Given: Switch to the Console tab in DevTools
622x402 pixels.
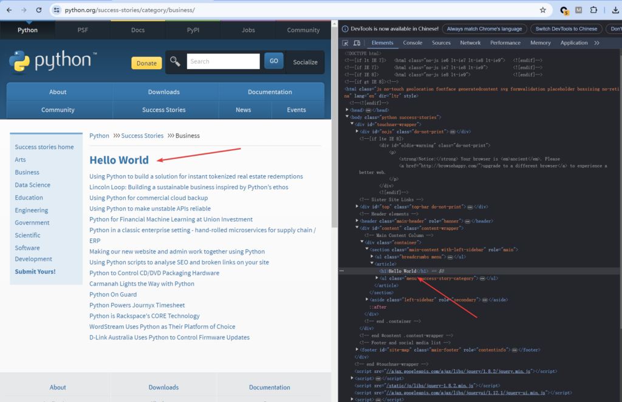Looking at the screenshot, I should (x=412, y=43).
